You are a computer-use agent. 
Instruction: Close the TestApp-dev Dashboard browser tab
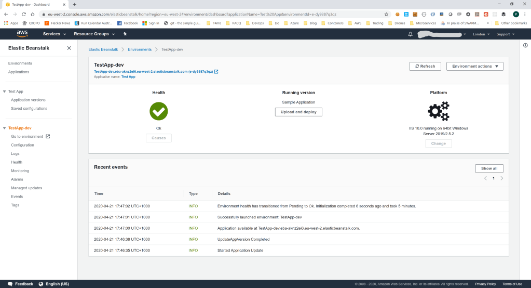(x=64, y=4)
